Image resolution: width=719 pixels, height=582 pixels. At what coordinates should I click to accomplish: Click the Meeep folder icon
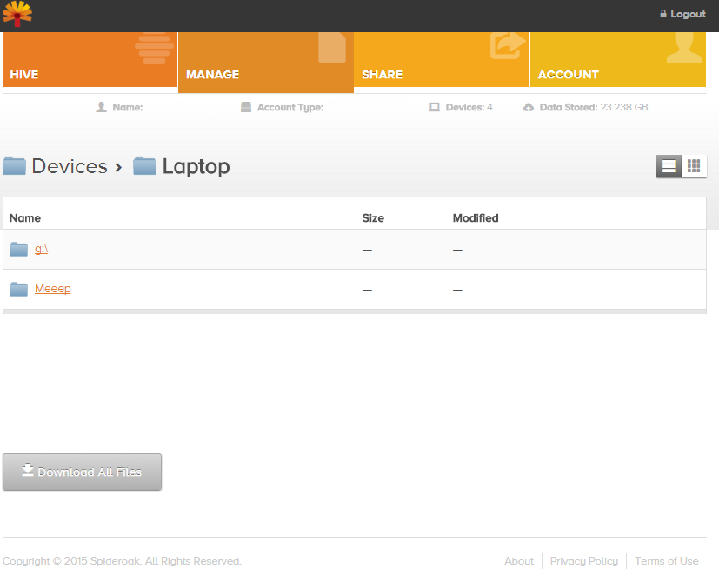click(x=19, y=289)
